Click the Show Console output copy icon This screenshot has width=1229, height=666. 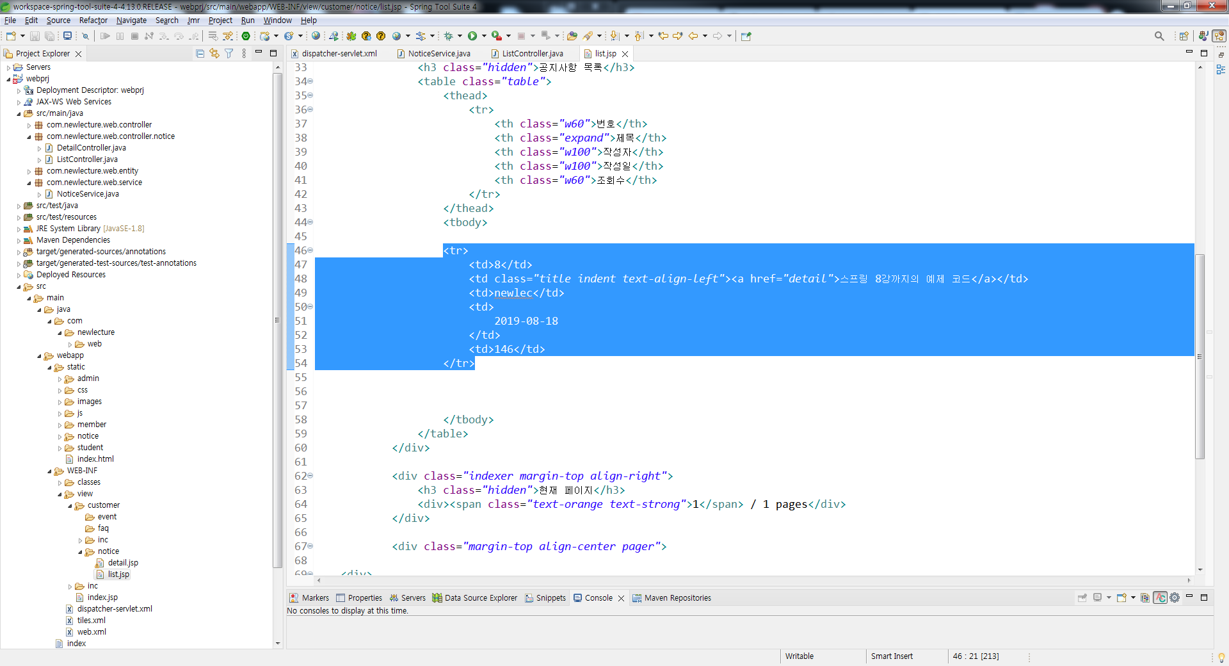(x=1145, y=597)
